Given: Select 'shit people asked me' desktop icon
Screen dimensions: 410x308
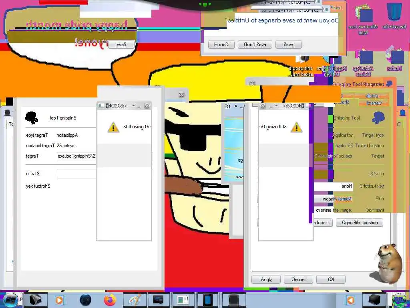Looking at the screenshot, I should [x=301, y=65].
